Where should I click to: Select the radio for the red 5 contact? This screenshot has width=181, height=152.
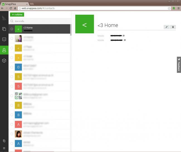pyautogui.click(x=12, y=86)
